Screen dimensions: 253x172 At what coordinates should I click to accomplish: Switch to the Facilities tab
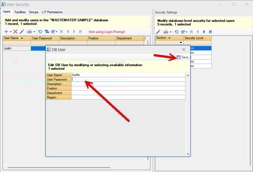point(20,12)
